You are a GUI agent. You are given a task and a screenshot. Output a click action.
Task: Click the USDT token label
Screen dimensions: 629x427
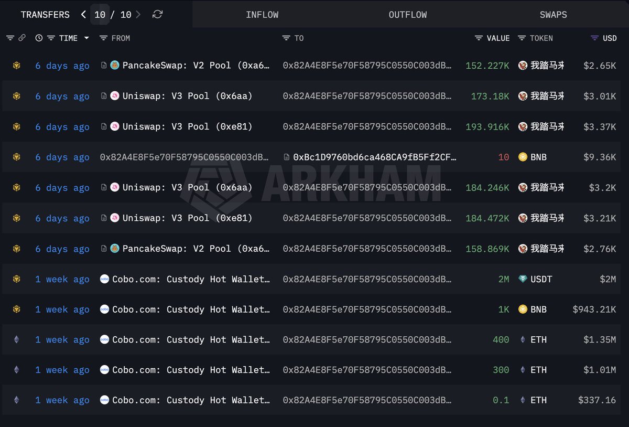(541, 279)
